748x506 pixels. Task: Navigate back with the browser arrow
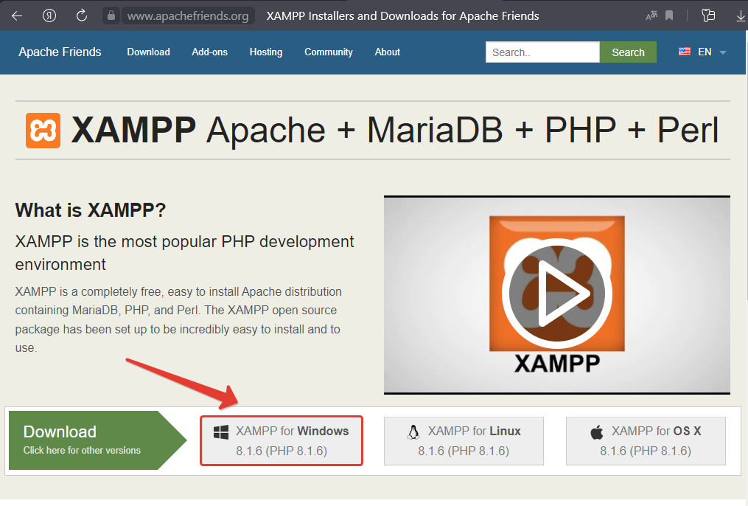click(x=16, y=15)
